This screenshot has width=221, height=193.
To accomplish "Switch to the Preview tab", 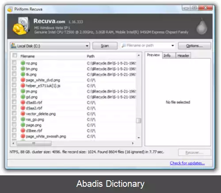I will (x=153, y=55).
